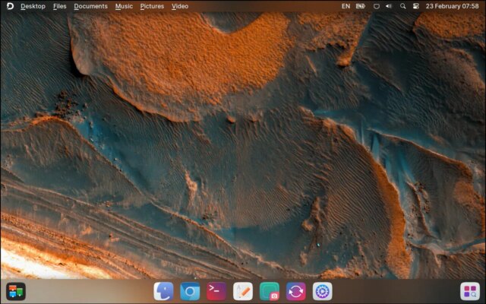Open the Files manager from the dock
Screen dimensions: 486x304
(163, 291)
